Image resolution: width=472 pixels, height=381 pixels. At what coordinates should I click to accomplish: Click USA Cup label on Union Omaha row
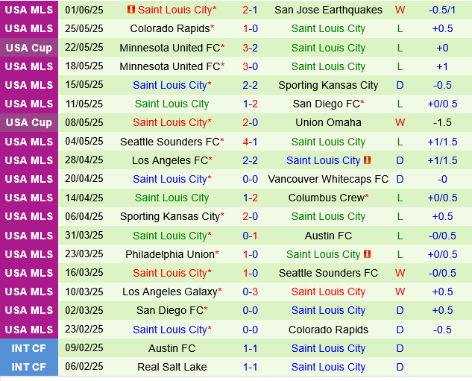29,122
